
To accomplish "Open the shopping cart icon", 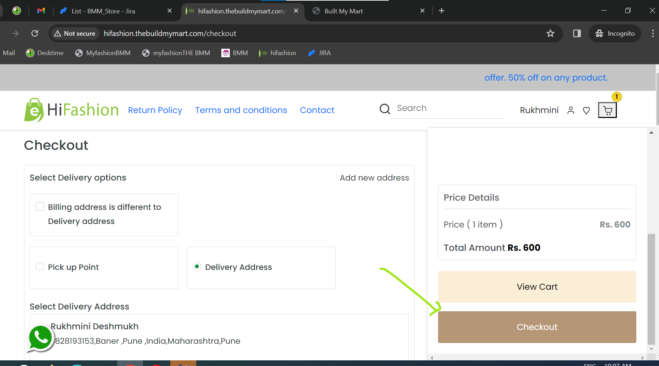I will coord(607,110).
